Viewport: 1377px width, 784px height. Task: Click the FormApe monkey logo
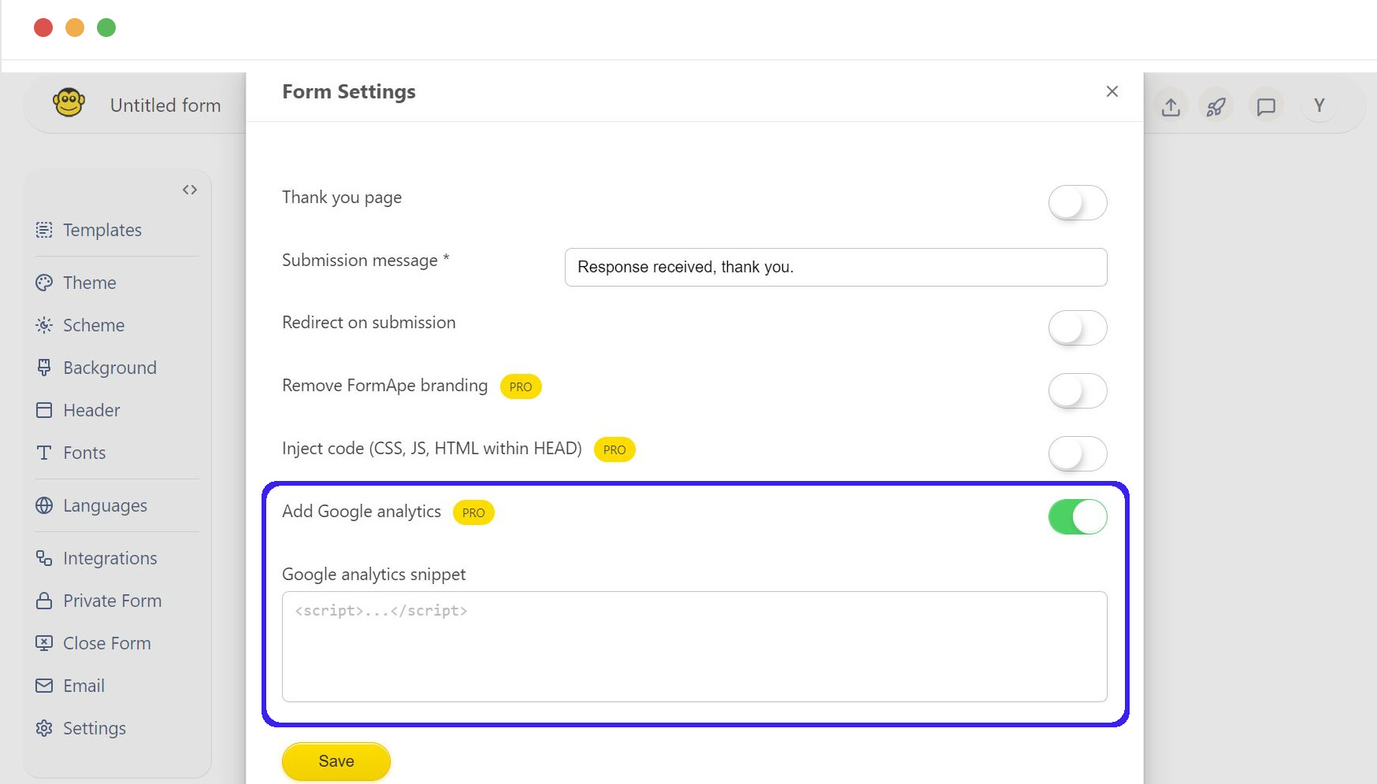click(x=69, y=103)
